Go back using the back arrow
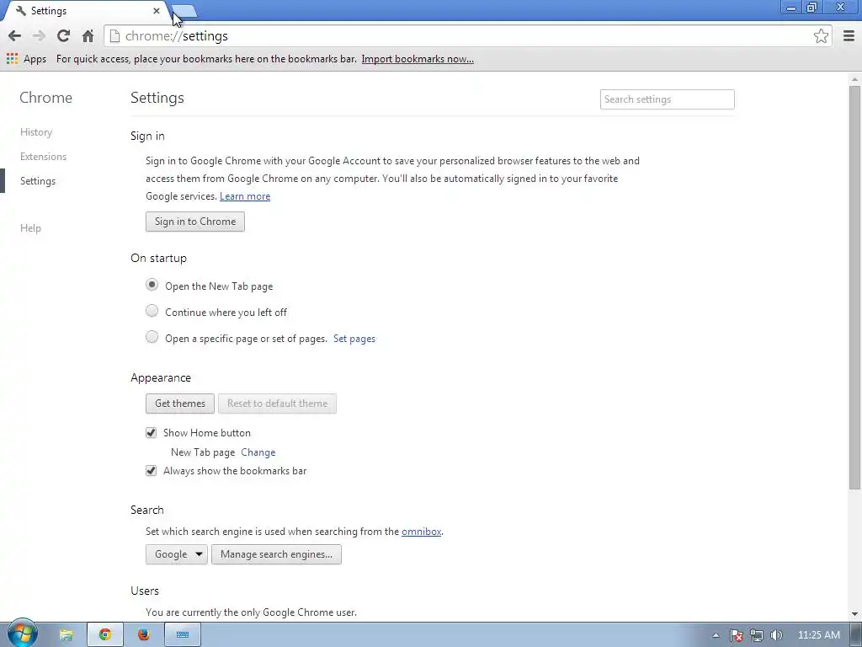This screenshot has height=647, width=862. pos(15,36)
